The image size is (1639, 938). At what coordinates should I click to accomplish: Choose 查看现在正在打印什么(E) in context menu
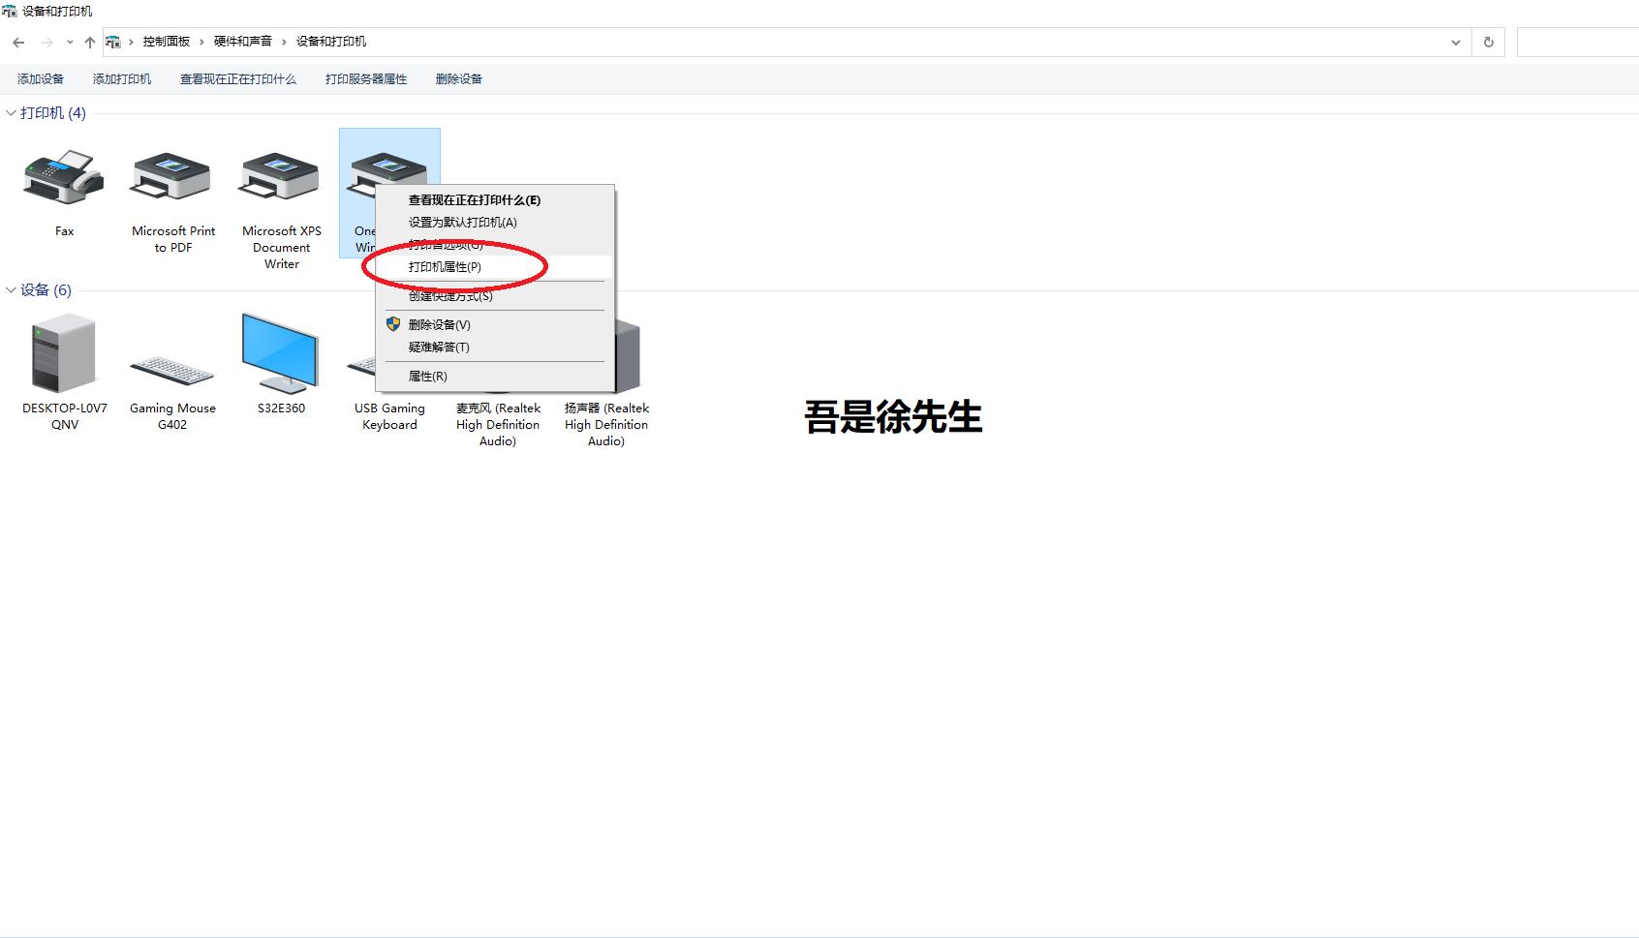[x=494, y=200]
